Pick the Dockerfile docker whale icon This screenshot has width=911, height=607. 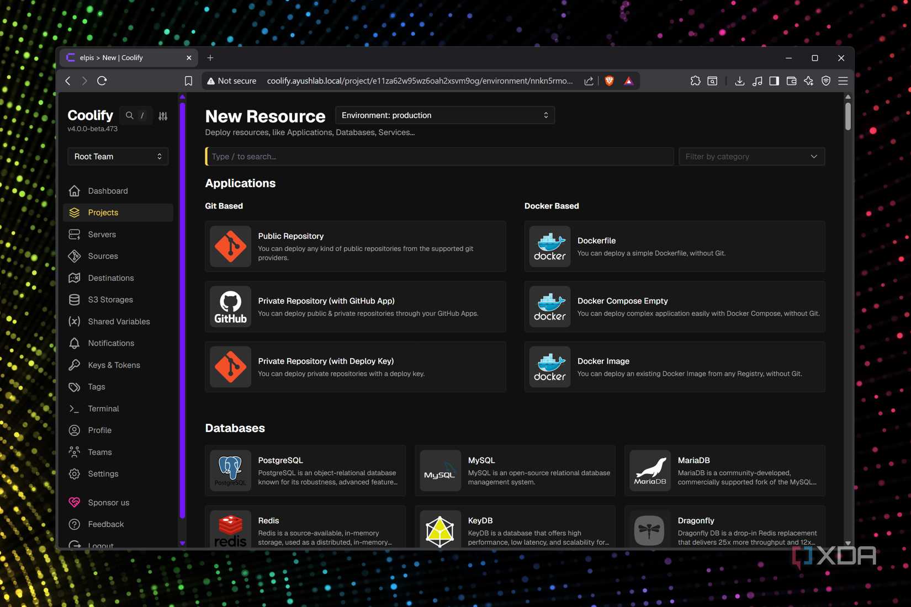(x=549, y=247)
